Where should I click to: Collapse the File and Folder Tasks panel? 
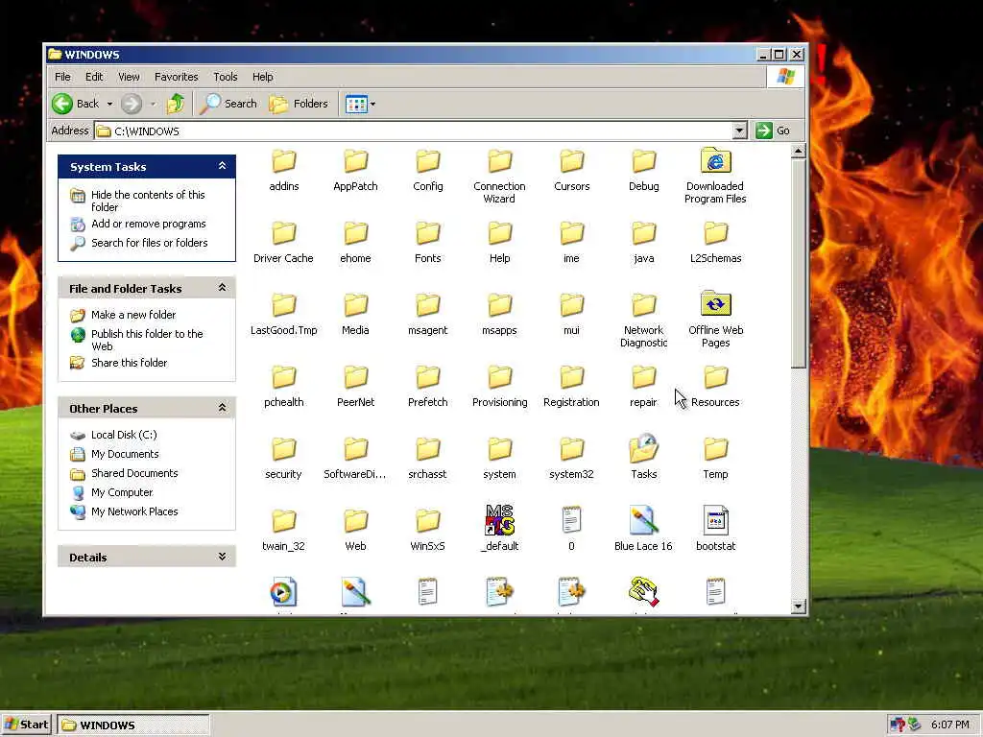pyautogui.click(x=222, y=288)
